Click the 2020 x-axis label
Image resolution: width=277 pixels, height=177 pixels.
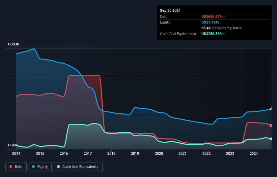159,153
